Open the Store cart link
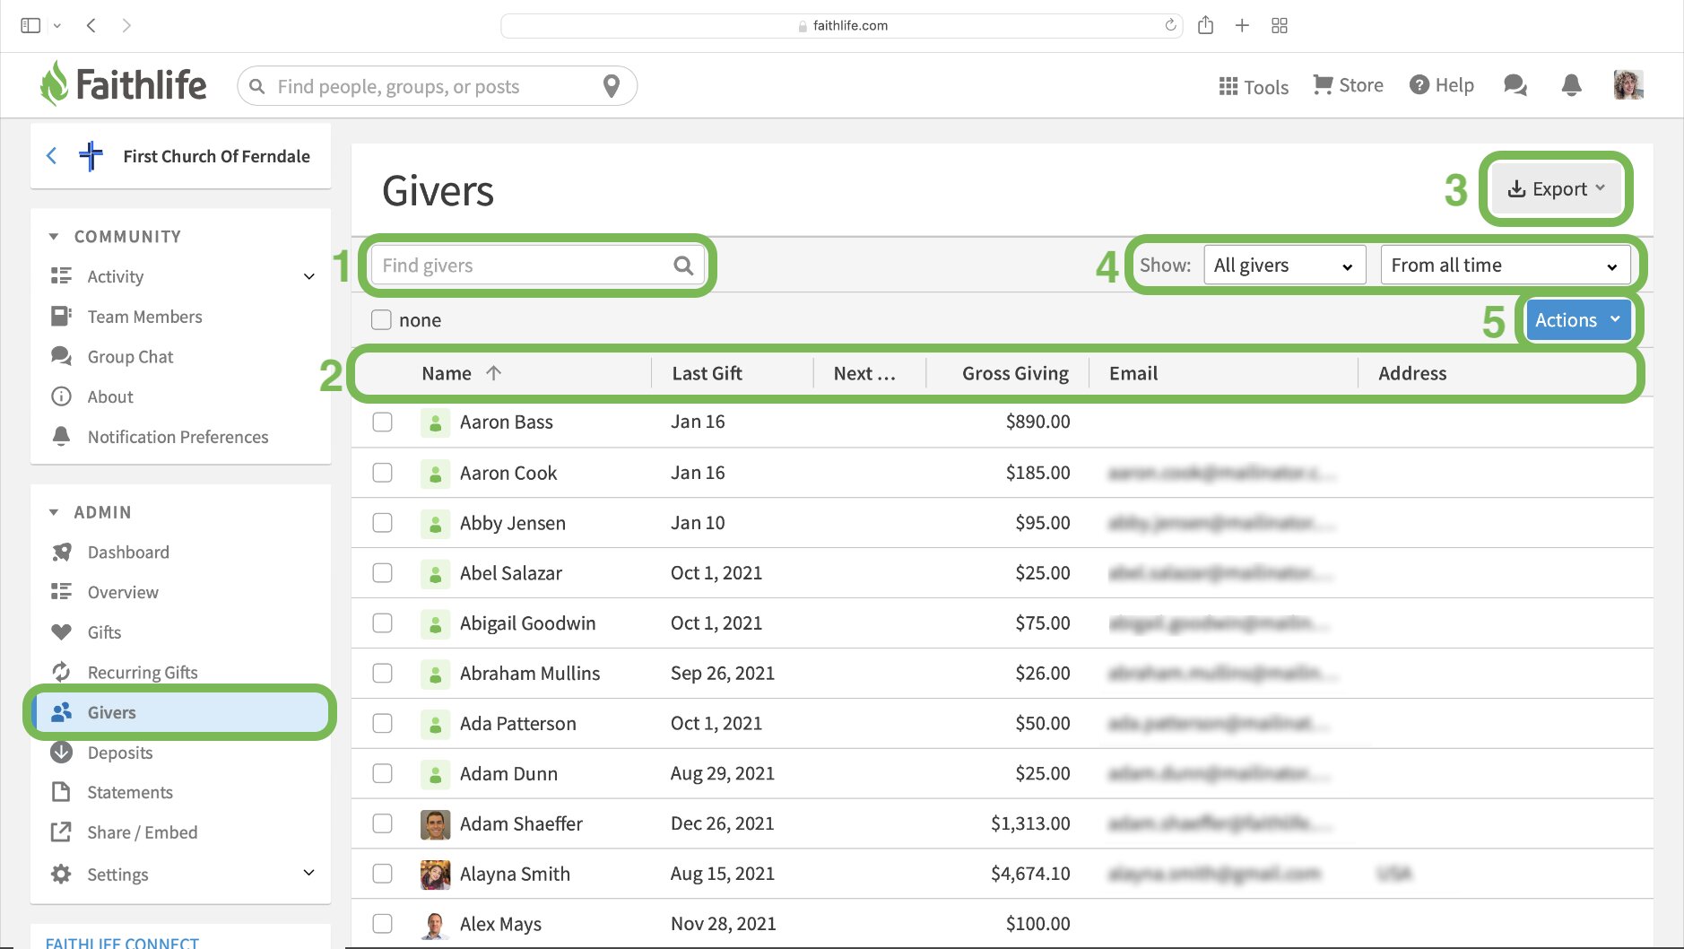1684x949 pixels. pos(1348,85)
